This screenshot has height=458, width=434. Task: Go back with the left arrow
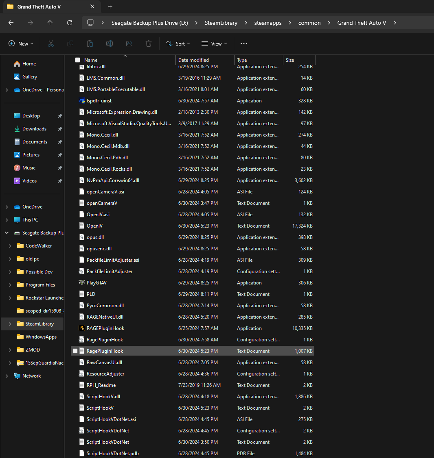(x=11, y=23)
